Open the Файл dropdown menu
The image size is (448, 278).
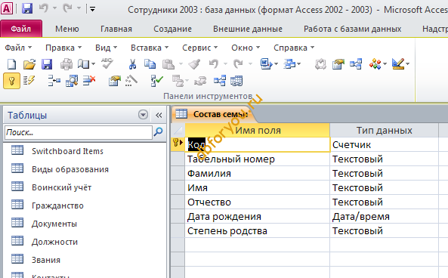point(18,48)
